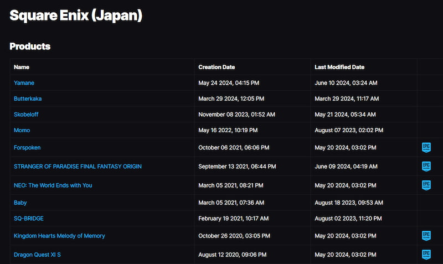Viewport: 443px width, 264px height.
Task: Open the Forspoken product link
Action: [27, 147]
